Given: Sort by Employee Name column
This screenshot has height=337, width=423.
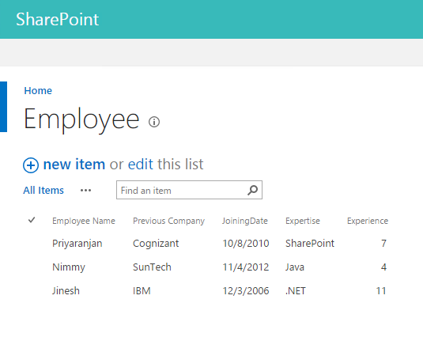Looking at the screenshot, I should pyautogui.click(x=84, y=221).
